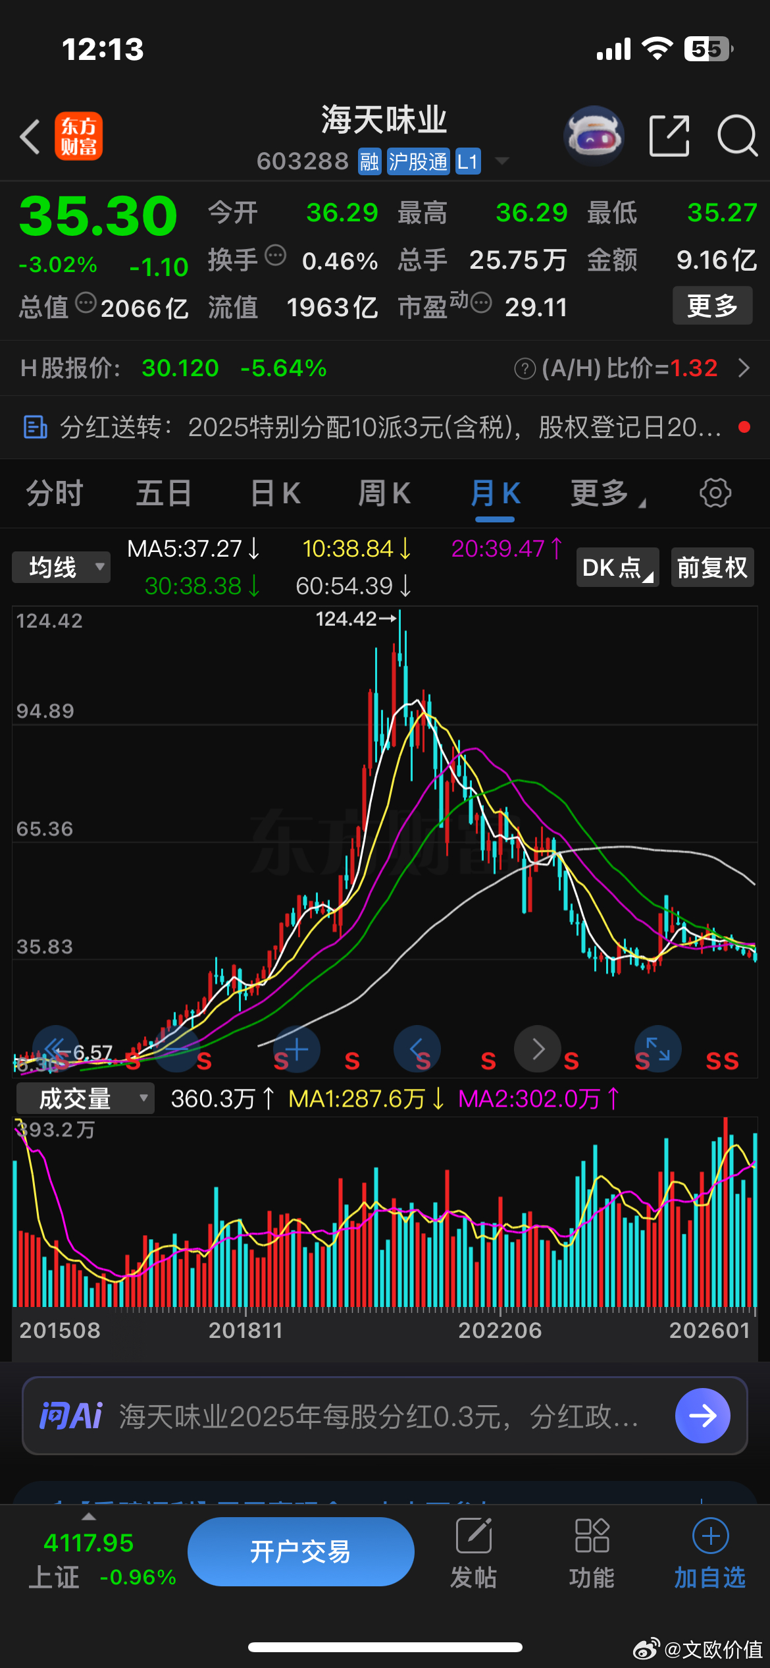This screenshot has height=1668, width=770.
Task: Toggle 前复权 price adjustment
Action: (712, 567)
